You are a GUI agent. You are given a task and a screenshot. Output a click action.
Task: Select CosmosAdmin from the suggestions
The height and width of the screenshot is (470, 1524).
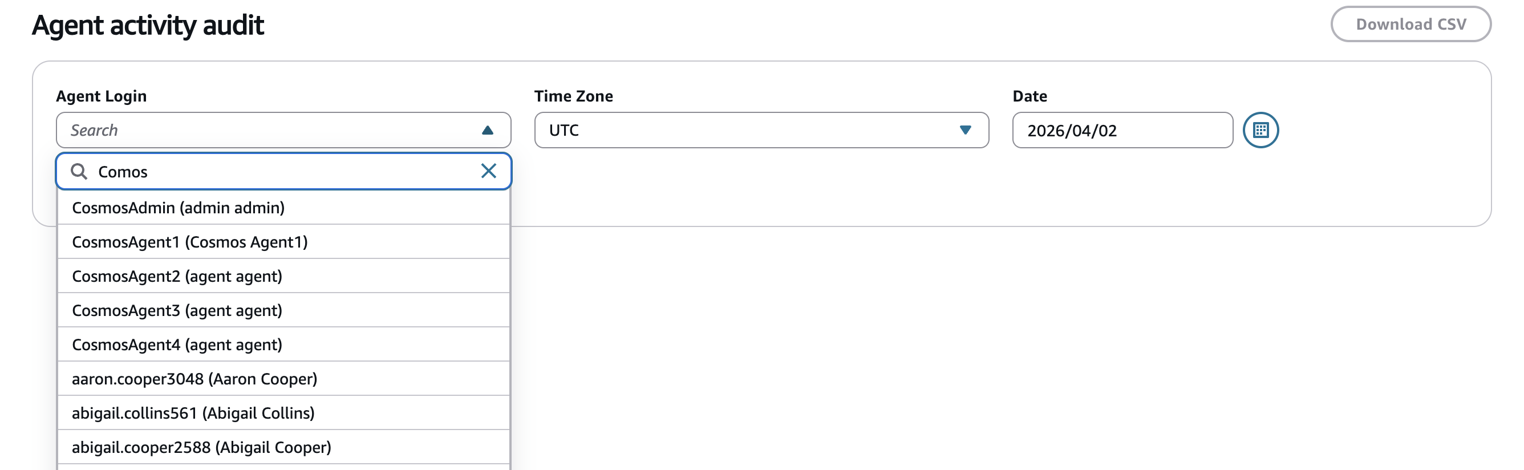pos(177,207)
